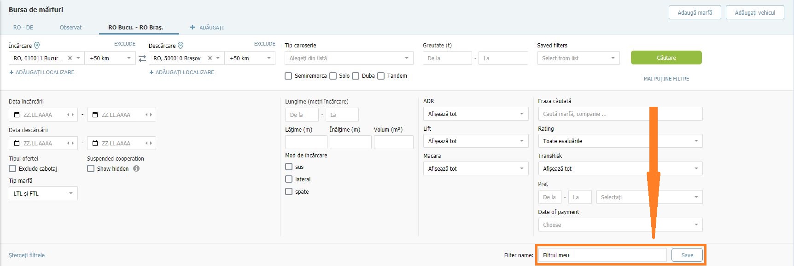794x266 pixels.
Task: Swap loading and unloading locations
Action: pos(142,58)
